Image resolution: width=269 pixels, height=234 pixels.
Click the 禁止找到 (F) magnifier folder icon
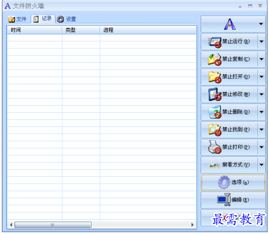(215, 130)
